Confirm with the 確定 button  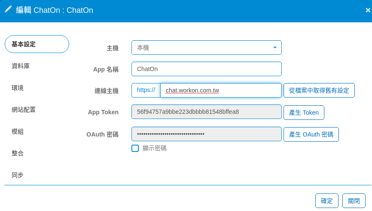tap(327, 201)
